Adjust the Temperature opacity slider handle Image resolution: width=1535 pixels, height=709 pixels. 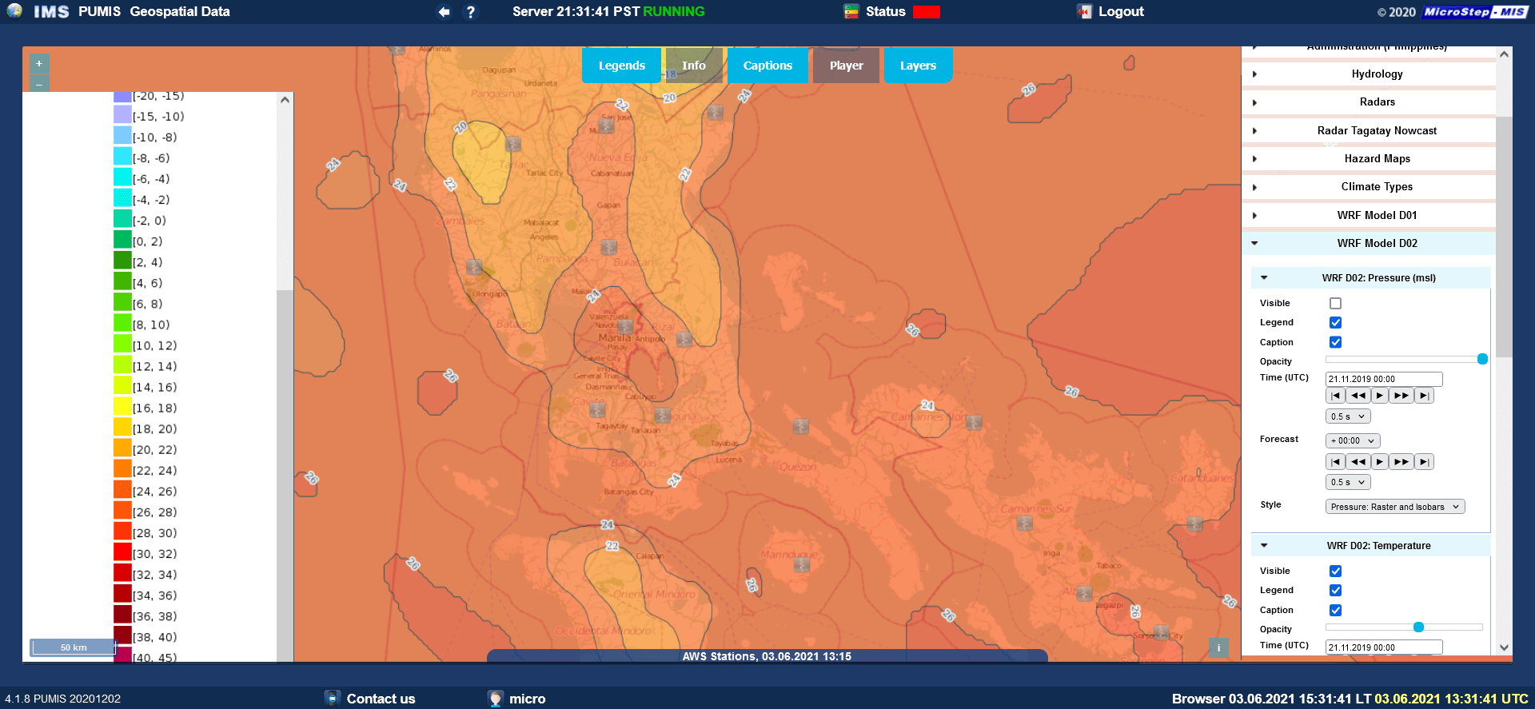(x=1418, y=627)
